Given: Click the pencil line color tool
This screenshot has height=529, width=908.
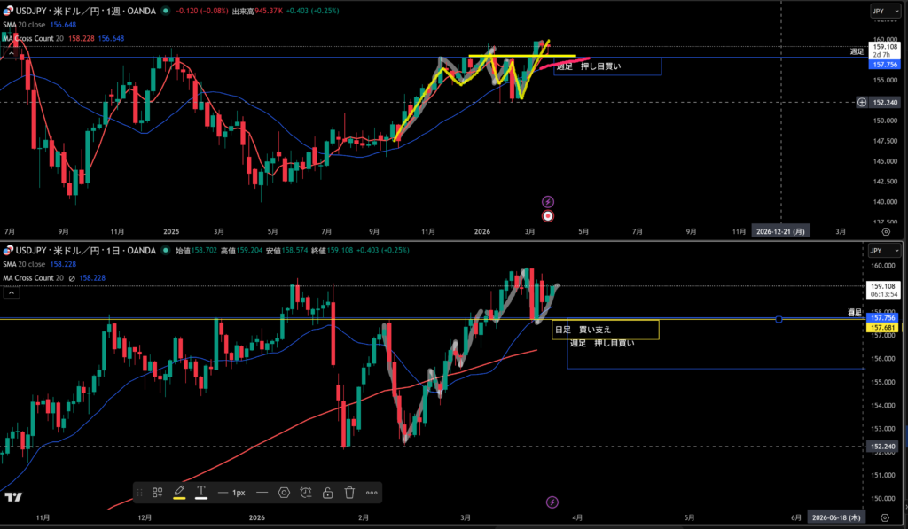Looking at the screenshot, I should [179, 490].
